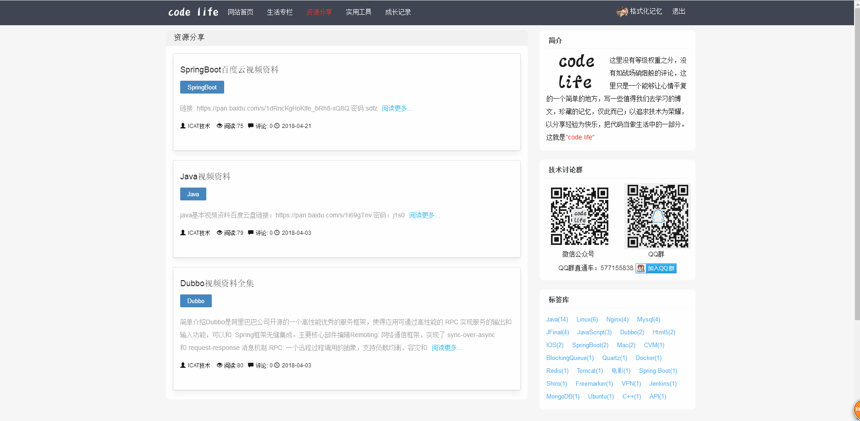The image size is (860, 421).
Task: Select Redis(1) tag
Action: [557, 371]
